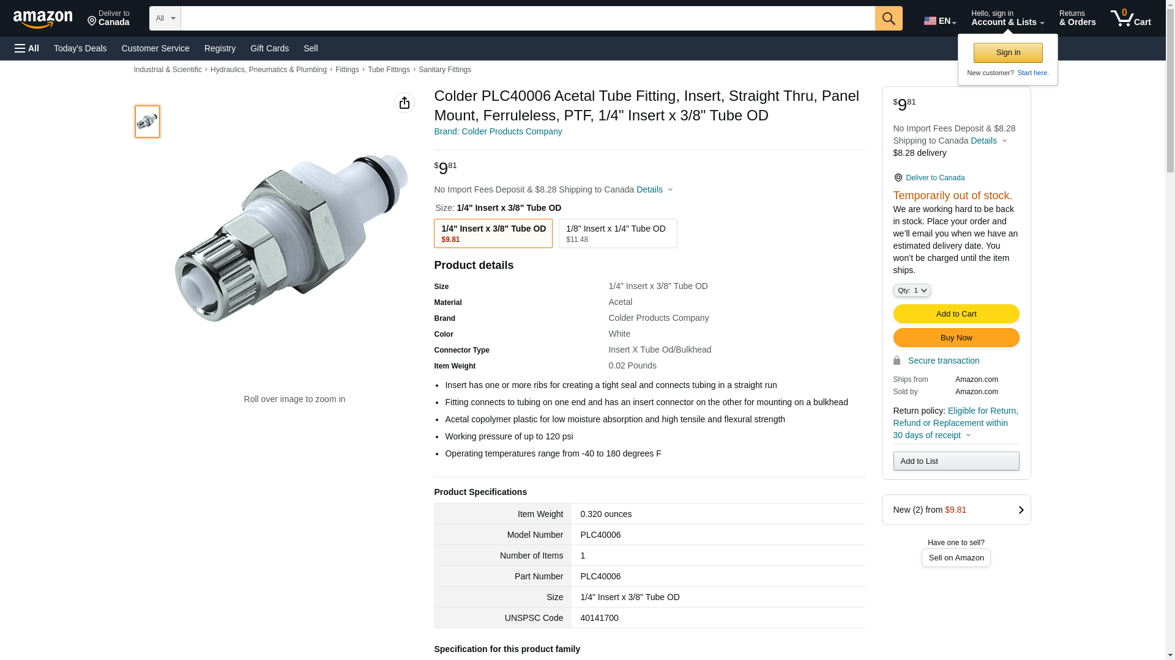Select the 1/4" Insert x 3/8" Tube OD size option
Image resolution: width=1175 pixels, height=660 pixels.
pos(493,233)
